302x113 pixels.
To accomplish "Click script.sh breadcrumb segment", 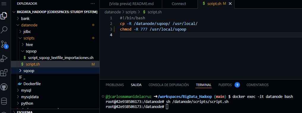I will pyautogui.click(x=155, y=12).
